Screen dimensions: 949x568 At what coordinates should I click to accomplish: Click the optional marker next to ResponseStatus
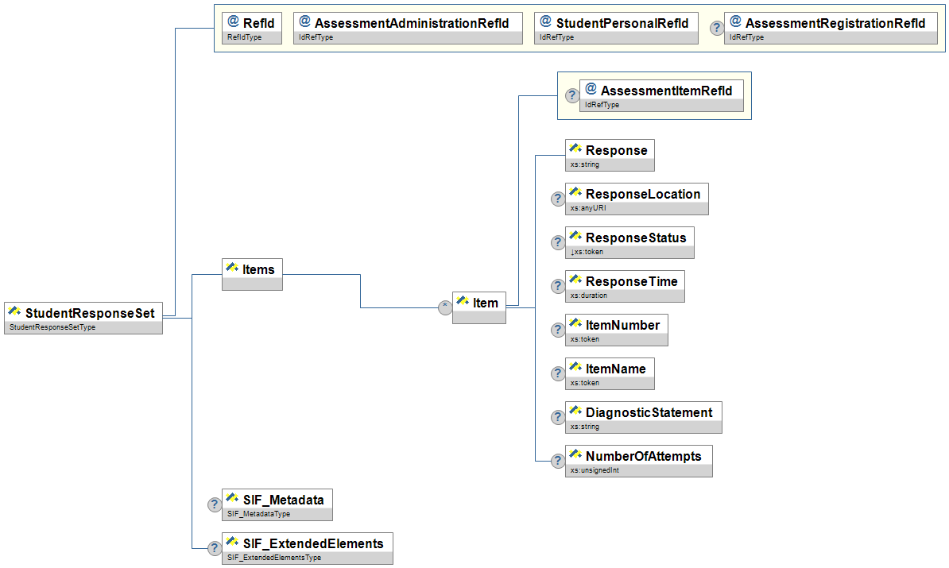tap(558, 242)
